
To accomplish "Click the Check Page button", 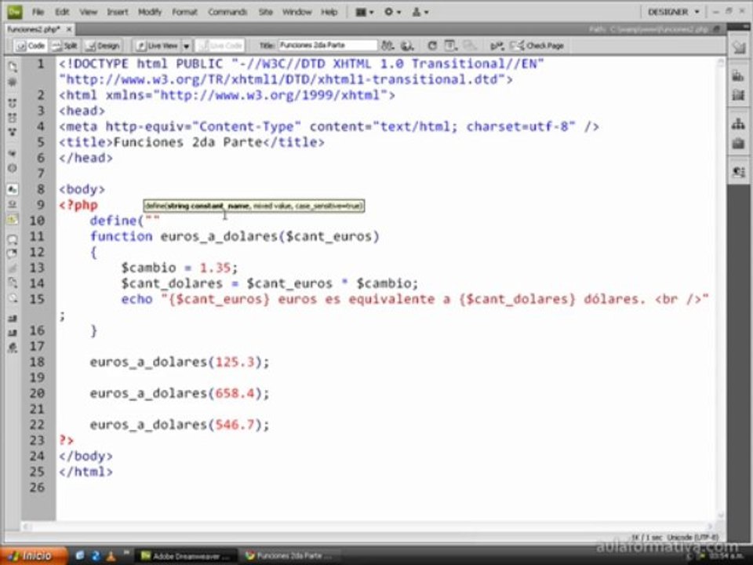I will (537, 46).
